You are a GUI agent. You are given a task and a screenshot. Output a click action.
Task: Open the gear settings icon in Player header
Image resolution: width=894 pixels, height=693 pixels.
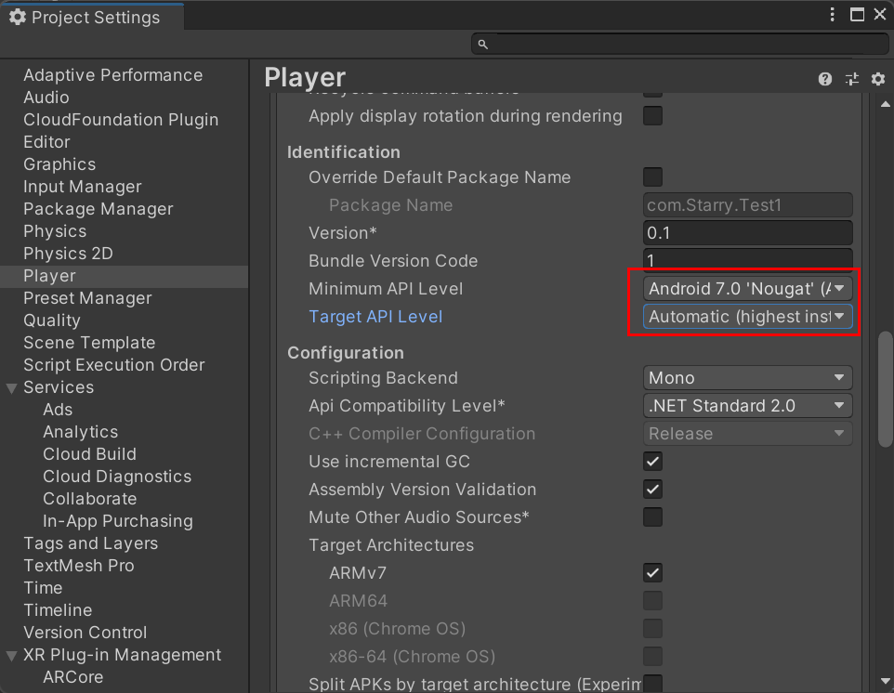point(877,79)
